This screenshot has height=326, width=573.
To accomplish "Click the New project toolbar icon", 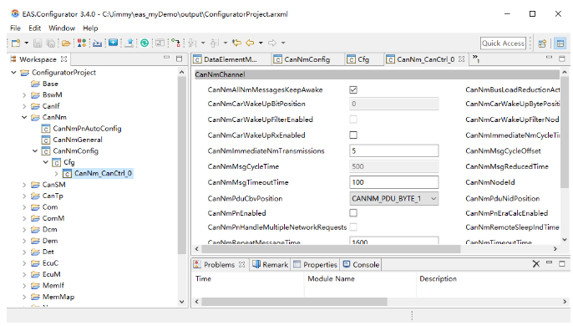I will click(16, 43).
